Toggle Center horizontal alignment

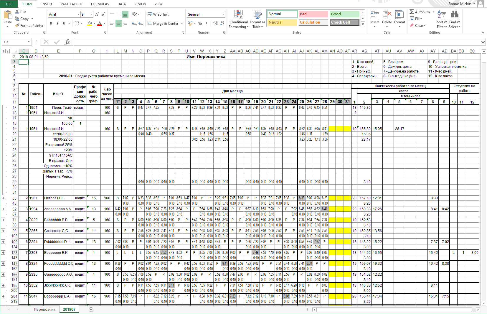point(119,23)
